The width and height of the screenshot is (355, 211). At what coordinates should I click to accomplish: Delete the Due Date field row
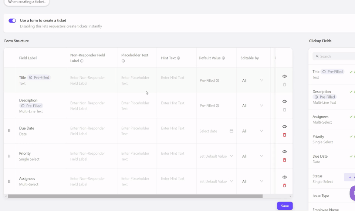284,135
